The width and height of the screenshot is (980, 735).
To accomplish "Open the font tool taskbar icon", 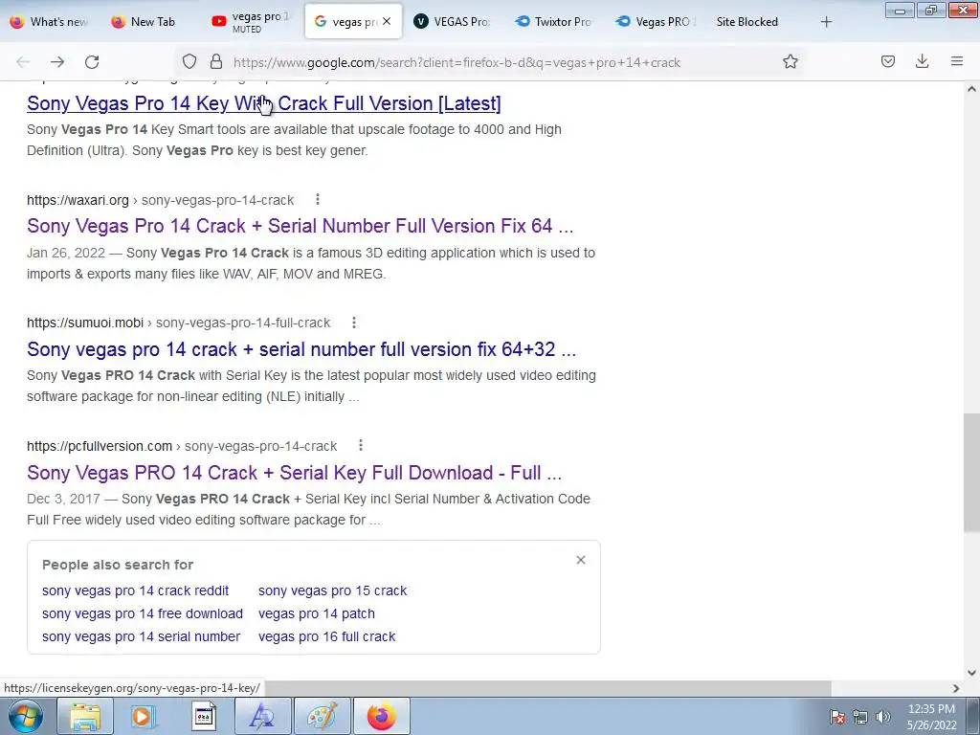I will tap(262, 716).
